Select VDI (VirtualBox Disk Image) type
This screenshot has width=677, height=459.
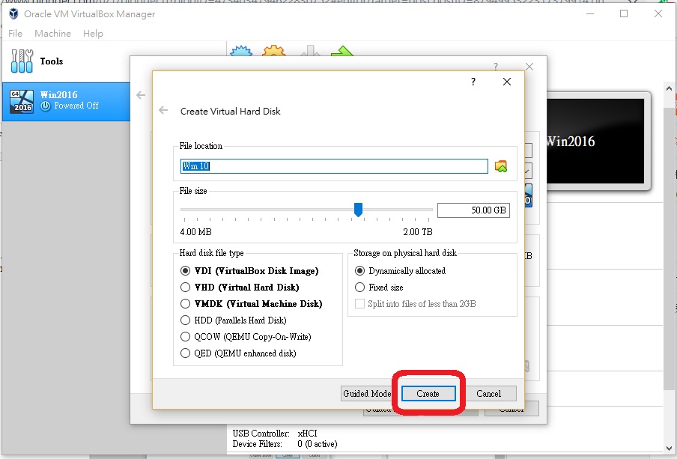tap(249, 271)
